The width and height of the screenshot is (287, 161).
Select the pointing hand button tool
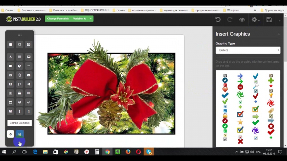(x=20, y=75)
